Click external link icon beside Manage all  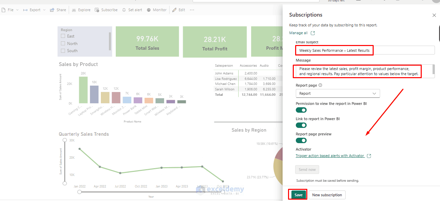click(313, 33)
